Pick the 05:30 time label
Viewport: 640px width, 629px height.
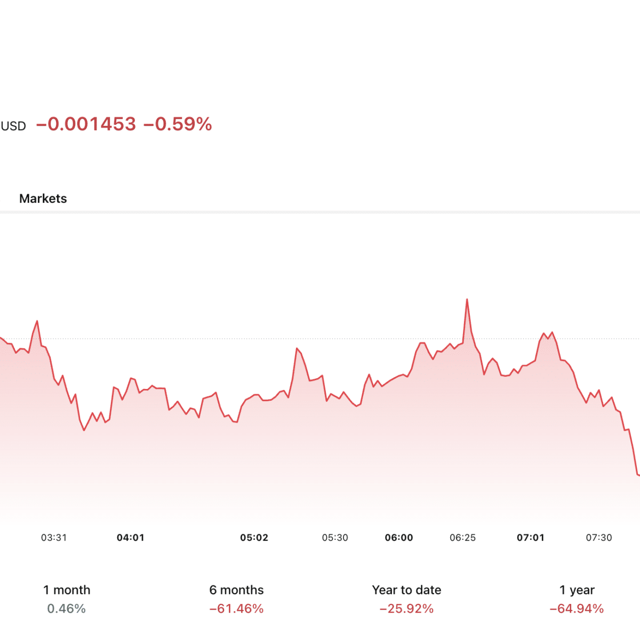click(x=335, y=538)
